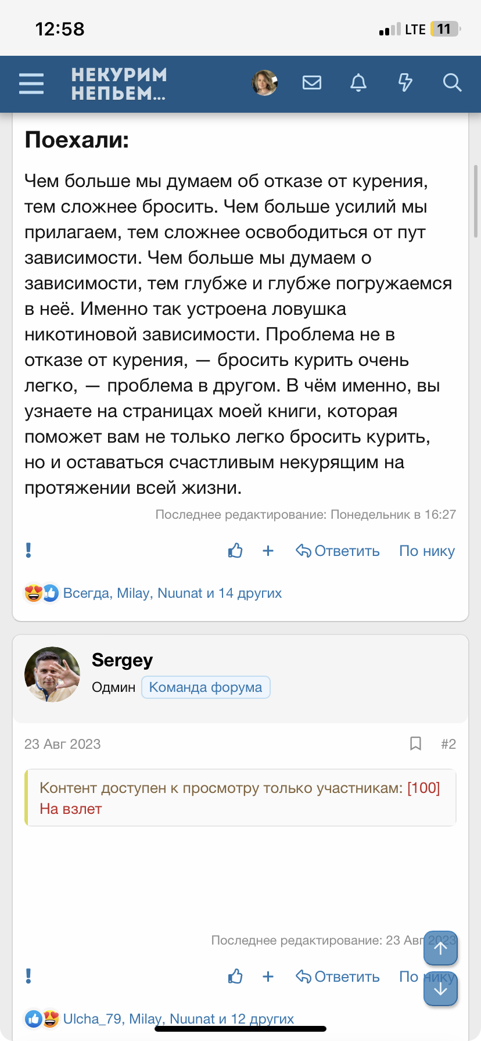The image size is (481, 1041).
Task: Toggle multi-quote plus on the first post
Action: [268, 551]
